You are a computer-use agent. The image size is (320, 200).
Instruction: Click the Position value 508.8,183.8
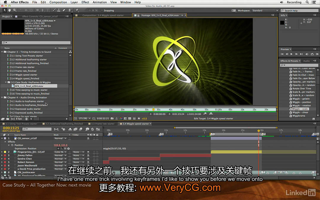pyautogui.click(x=60, y=145)
